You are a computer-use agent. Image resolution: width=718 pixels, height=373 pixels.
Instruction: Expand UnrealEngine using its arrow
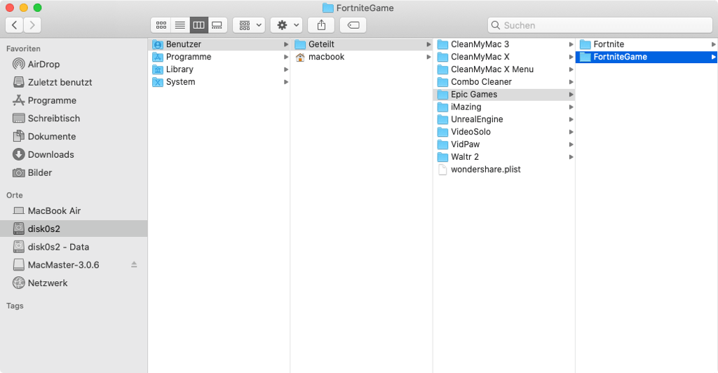pyautogui.click(x=571, y=119)
